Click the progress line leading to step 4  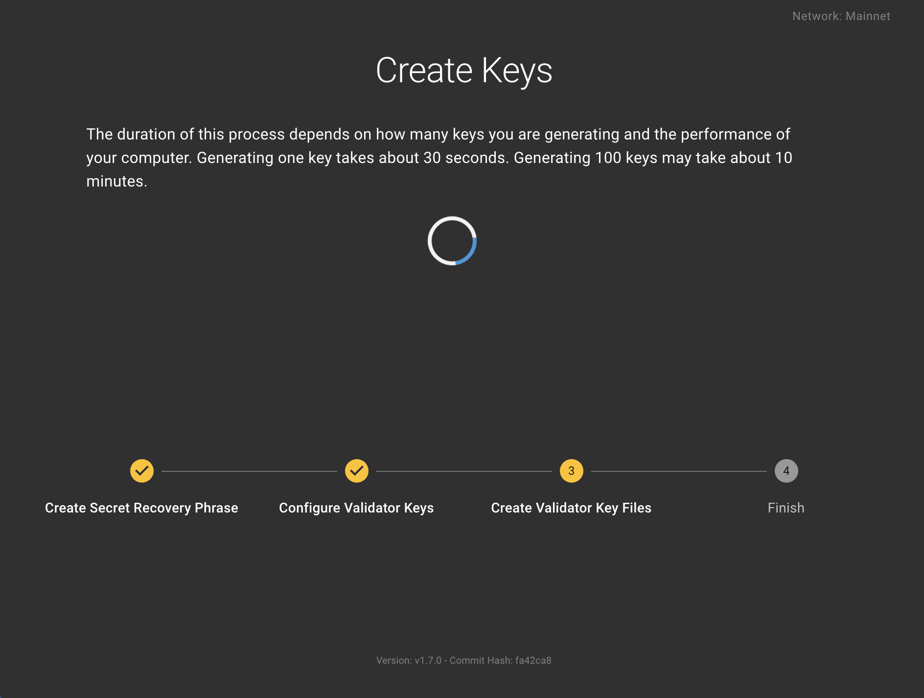(679, 471)
